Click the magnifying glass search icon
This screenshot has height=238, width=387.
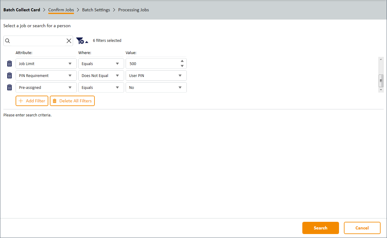click(x=8, y=41)
